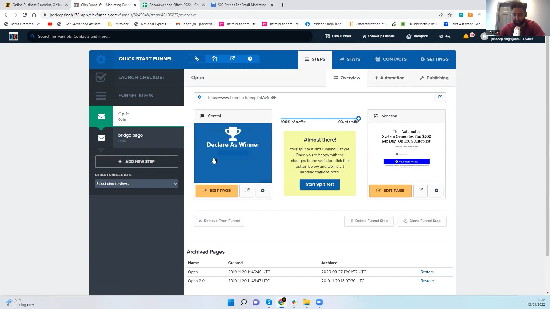Click Clone Funnel Step button
550x309 pixels.
coord(422,221)
